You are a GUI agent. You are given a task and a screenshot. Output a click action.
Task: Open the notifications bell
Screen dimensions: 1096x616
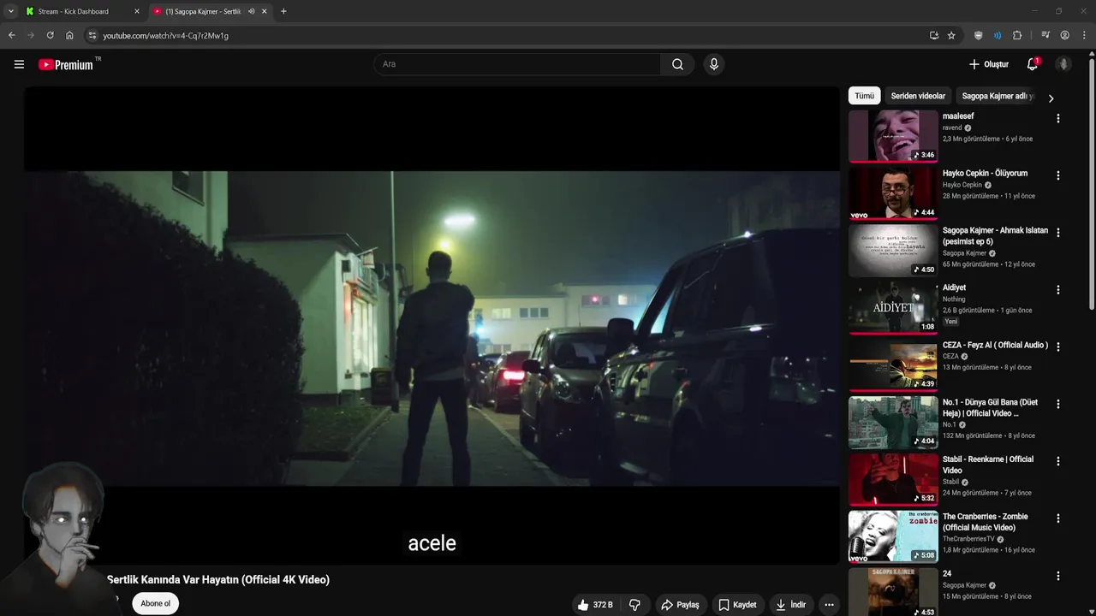pos(1033,64)
